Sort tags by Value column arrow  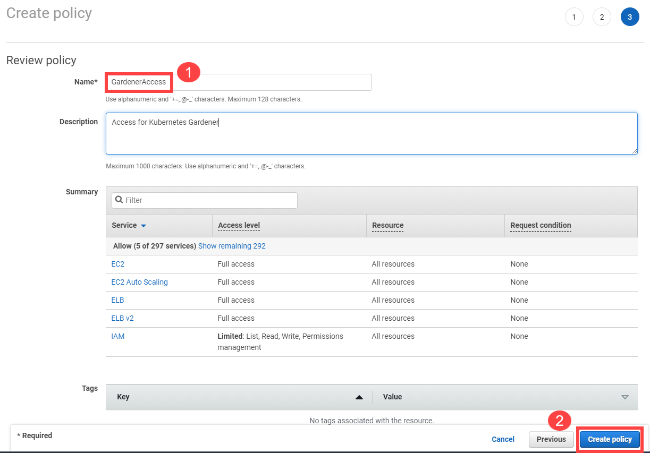click(x=624, y=397)
